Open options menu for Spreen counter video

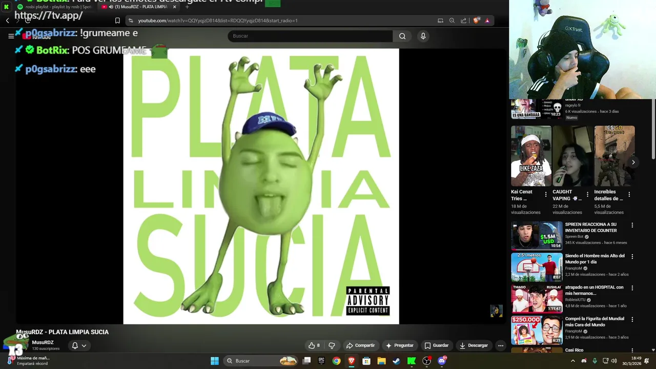[632, 225]
